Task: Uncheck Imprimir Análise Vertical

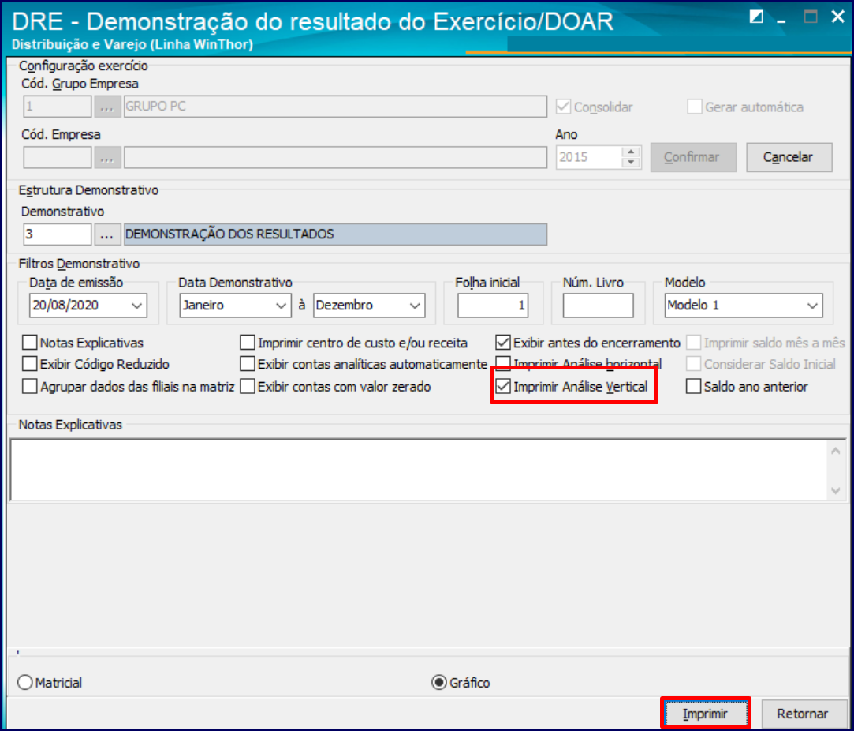Action: coord(503,387)
